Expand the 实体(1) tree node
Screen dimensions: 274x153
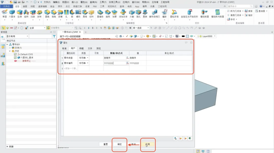click(10, 48)
